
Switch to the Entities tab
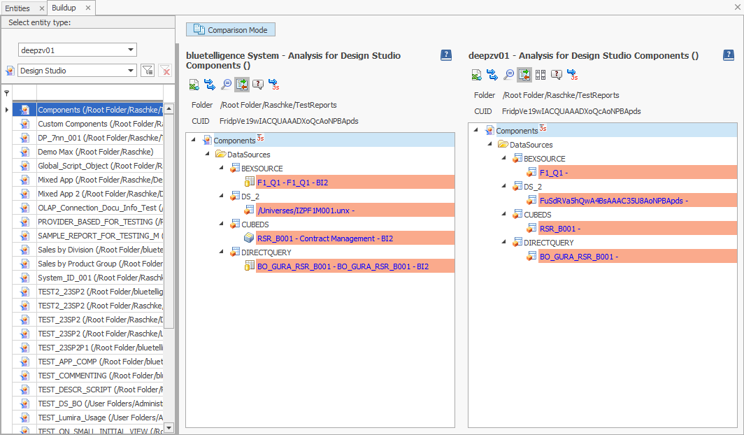(17, 8)
